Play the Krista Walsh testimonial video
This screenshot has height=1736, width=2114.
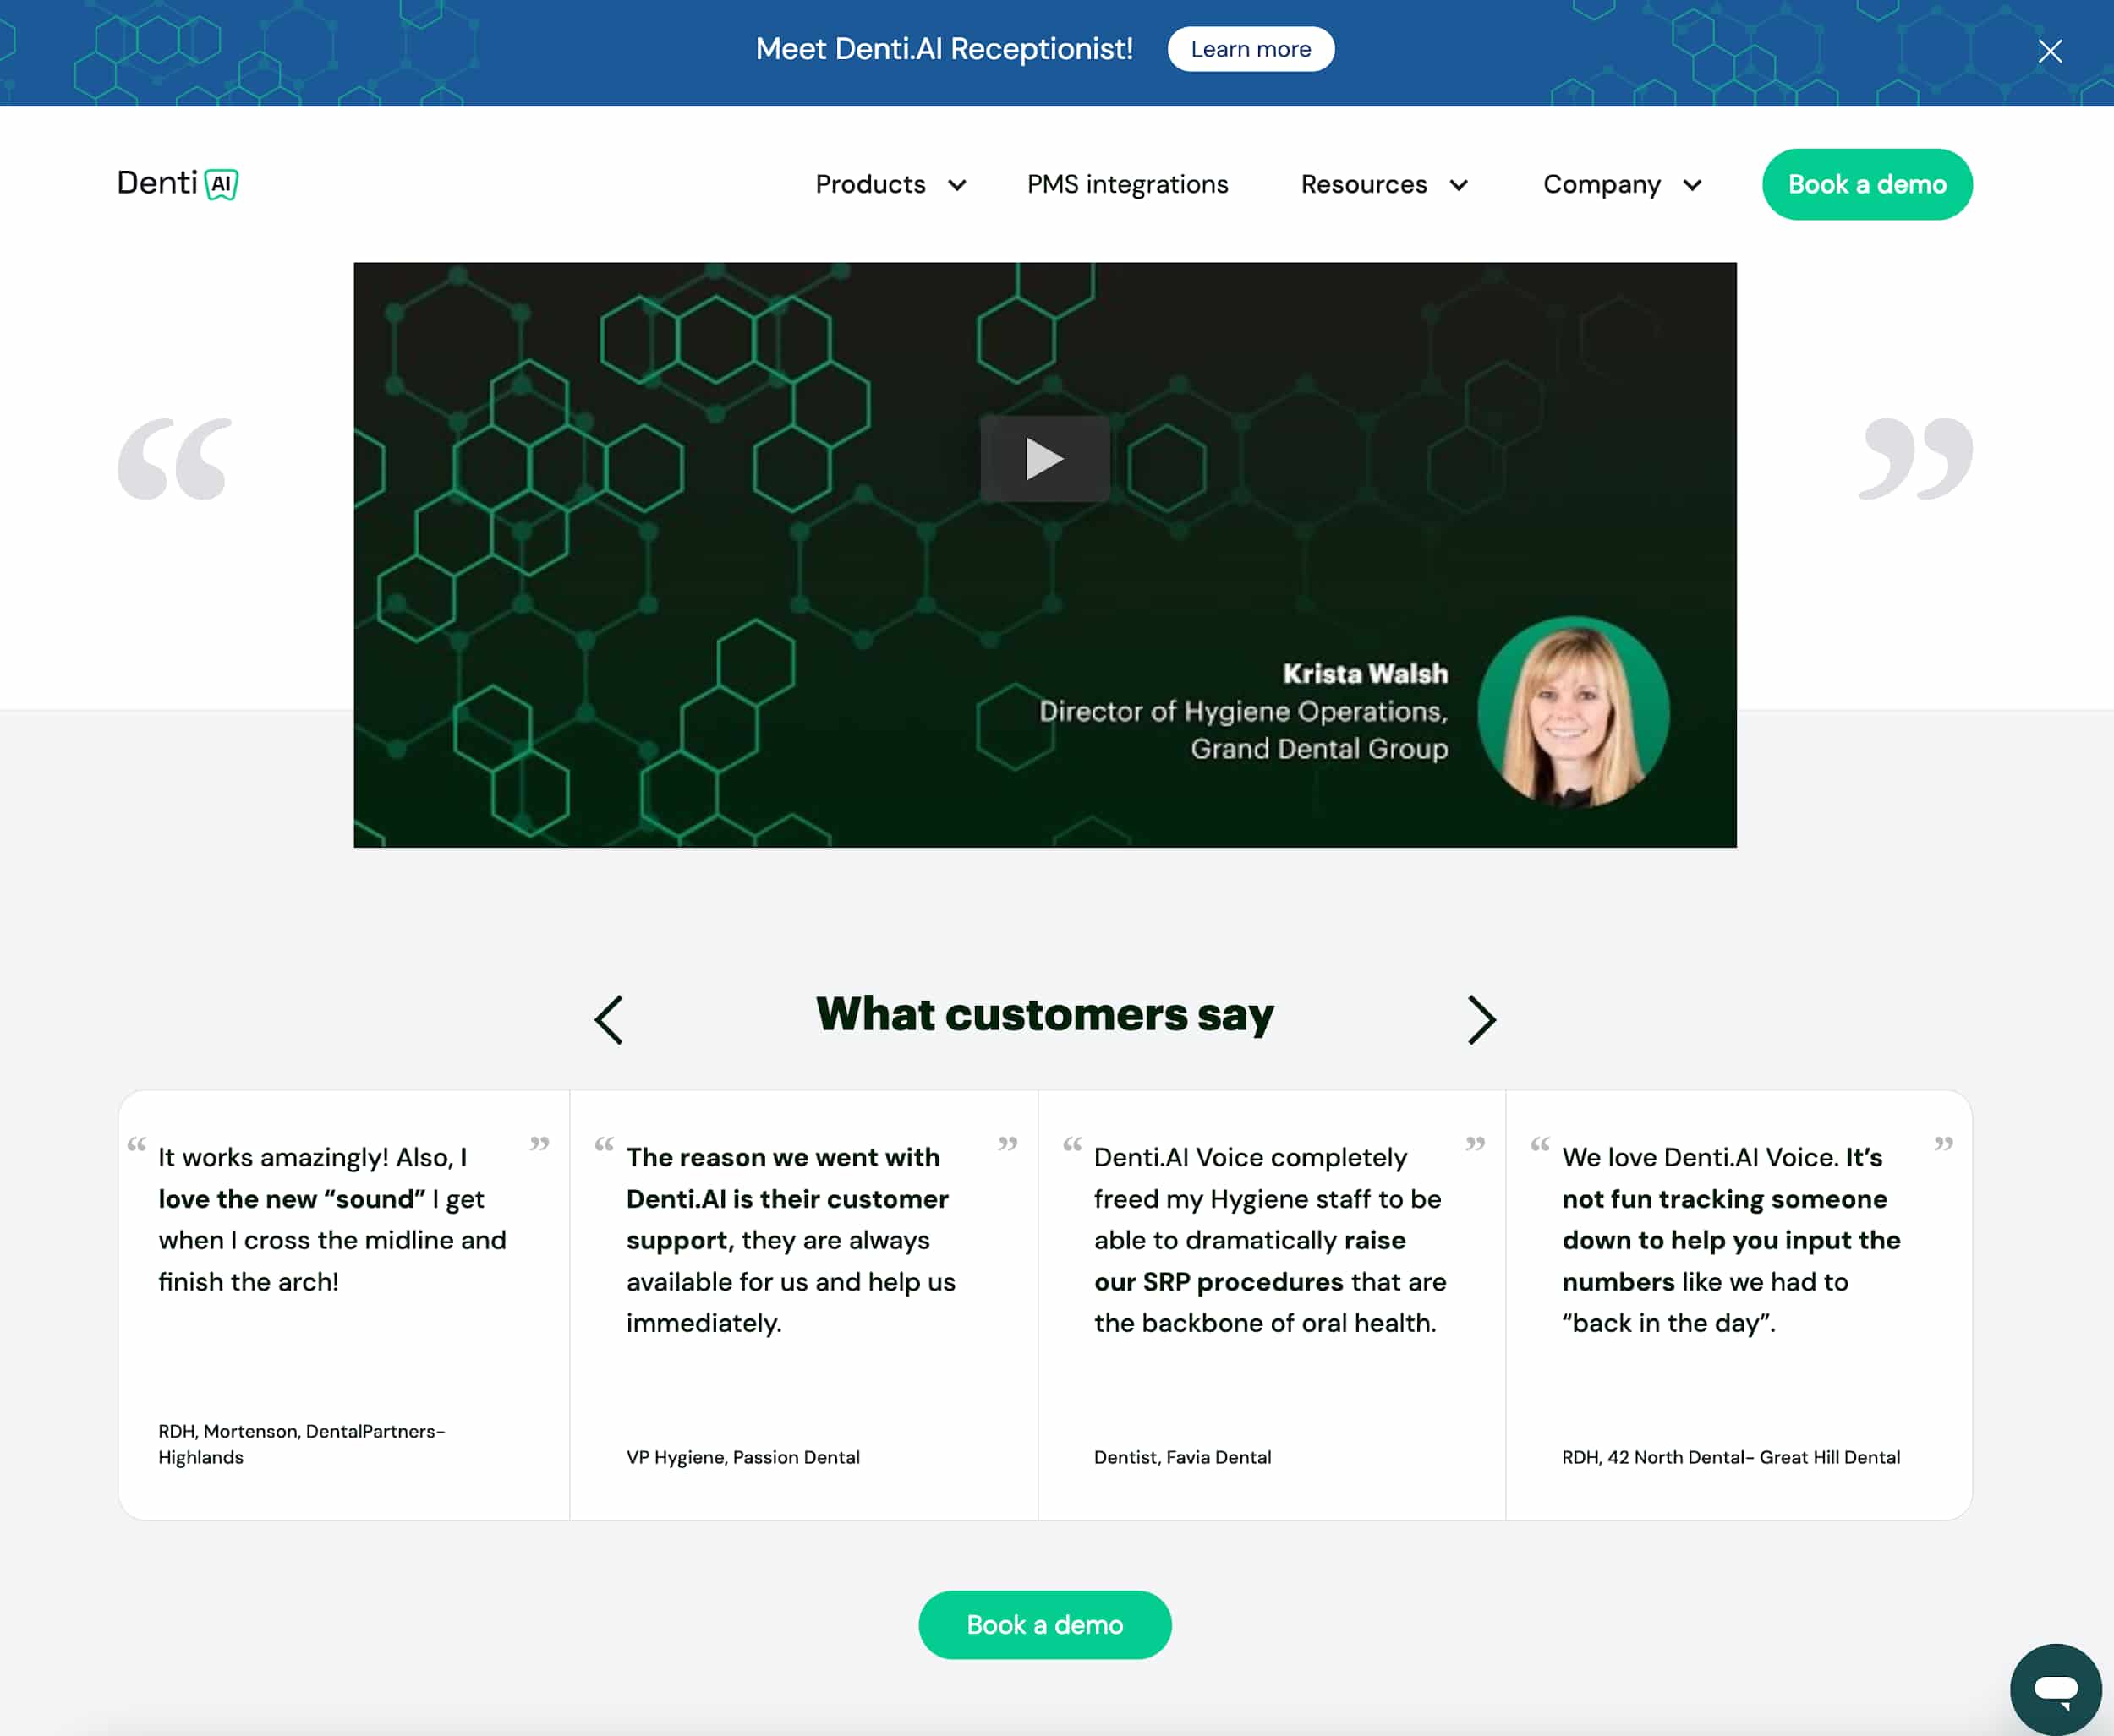tap(1044, 459)
